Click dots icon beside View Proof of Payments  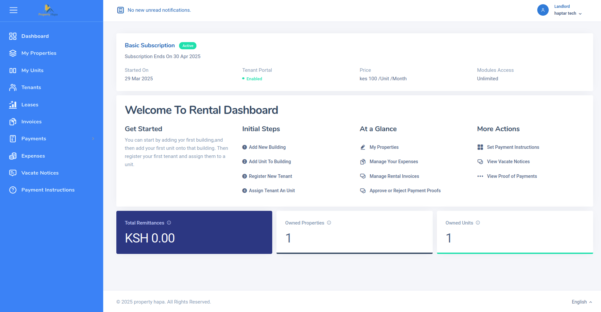click(480, 176)
